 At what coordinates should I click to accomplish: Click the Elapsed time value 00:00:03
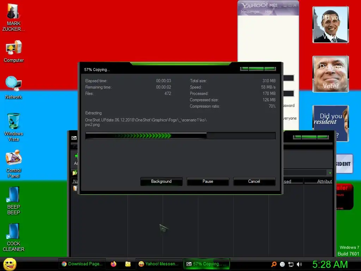click(164, 81)
